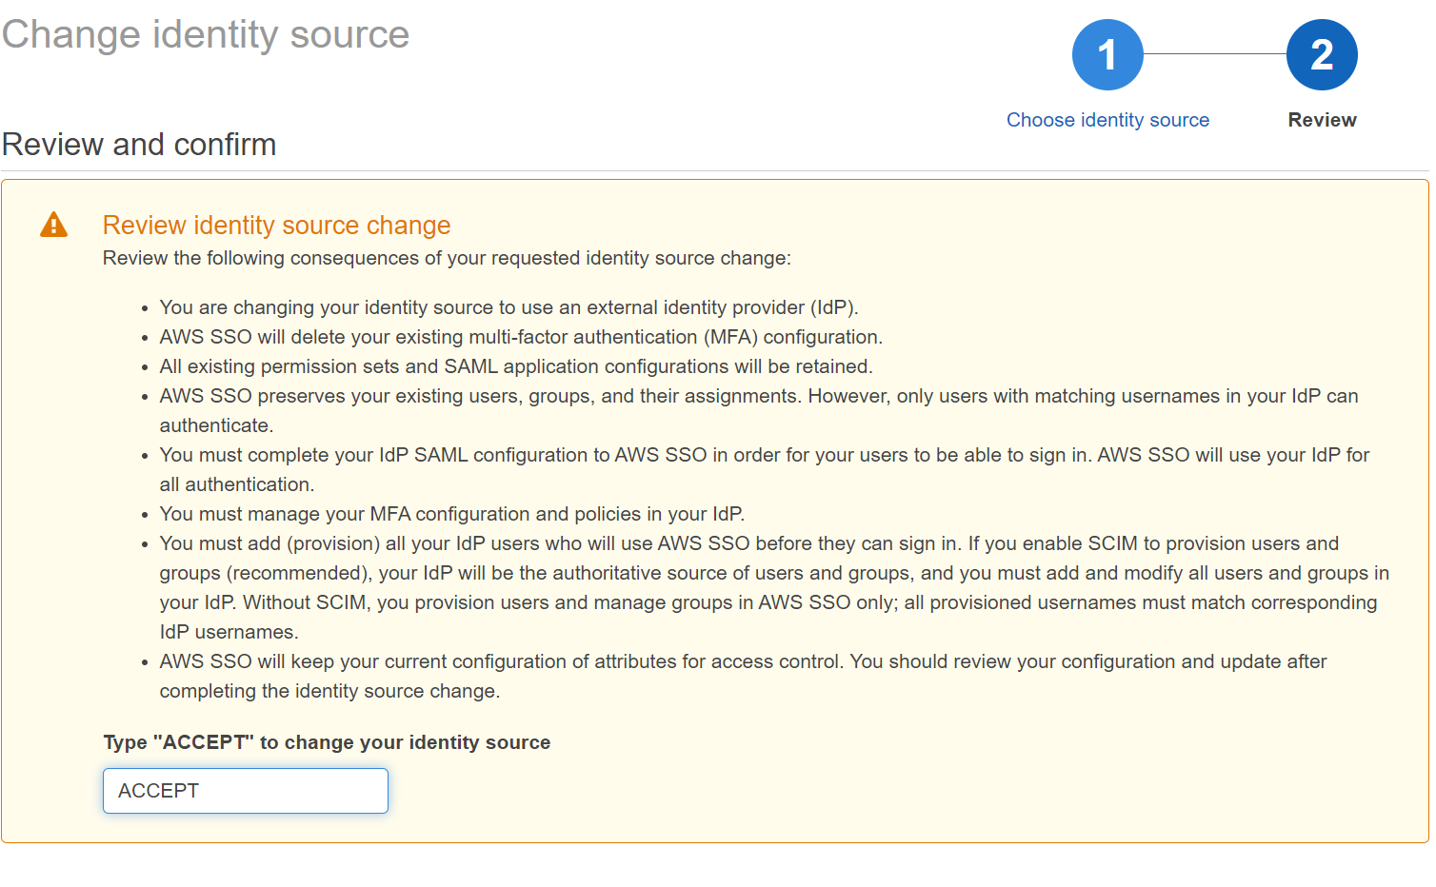Click the Review and confirm heading
This screenshot has height=887, width=1436.
(x=139, y=145)
